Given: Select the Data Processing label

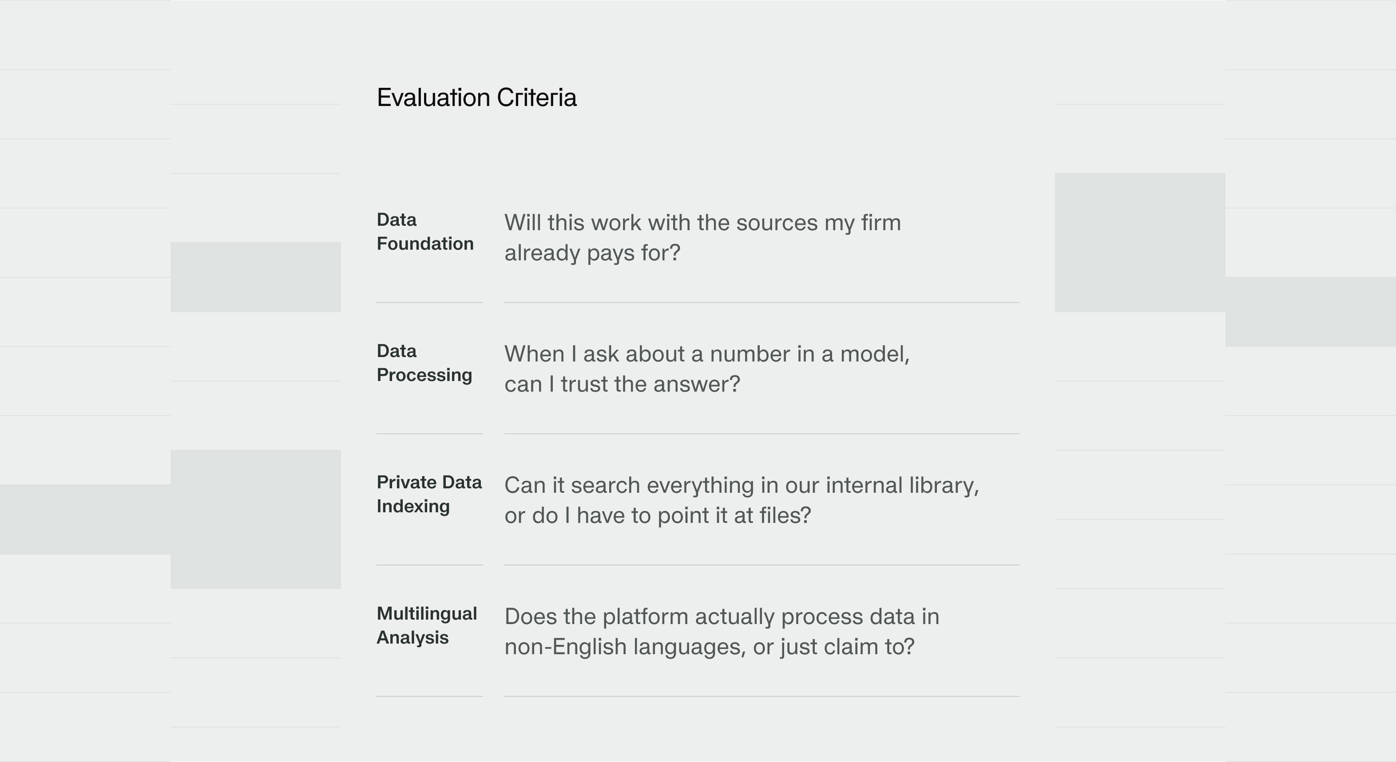Looking at the screenshot, I should point(424,363).
